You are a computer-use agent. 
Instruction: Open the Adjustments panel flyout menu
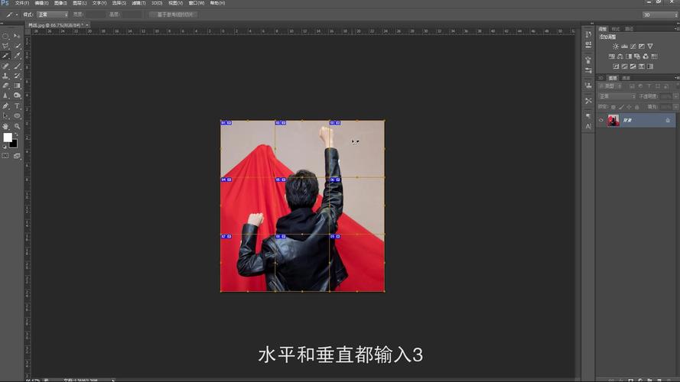(x=677, y=28)
